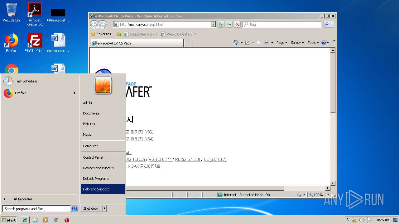Screen dimensions: 399x224
Task: Click the IE Help question mark icon
Action: click(324, 43)
